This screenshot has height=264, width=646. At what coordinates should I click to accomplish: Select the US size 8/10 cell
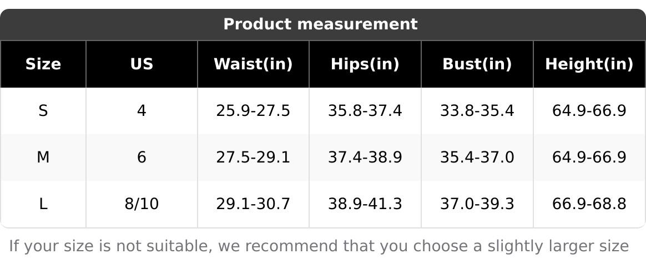142,204
